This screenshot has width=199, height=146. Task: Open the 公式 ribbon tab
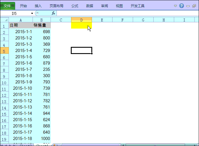pos(75,6)
